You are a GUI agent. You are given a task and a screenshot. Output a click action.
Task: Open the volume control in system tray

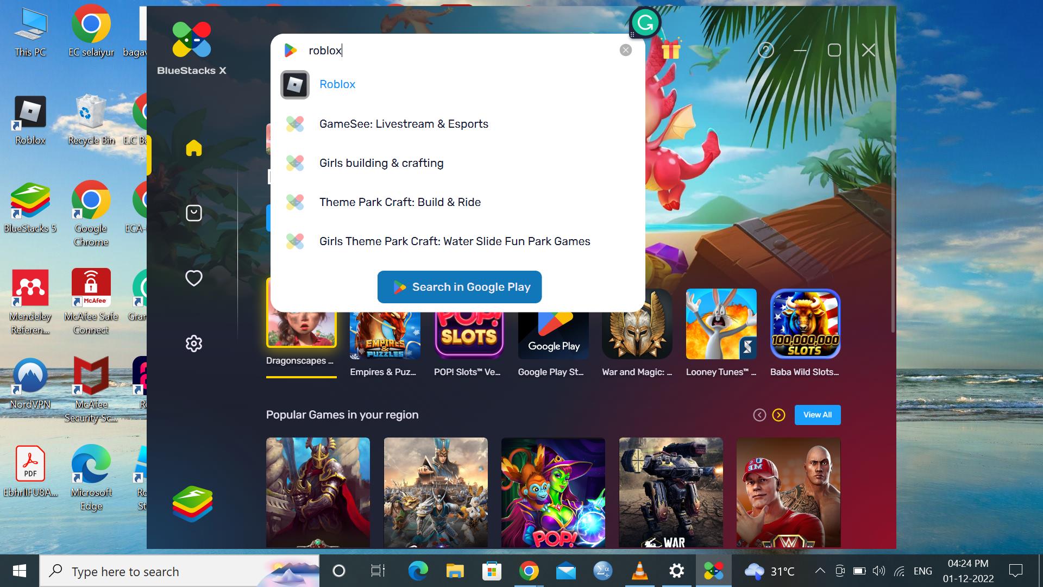pos(878,571)
